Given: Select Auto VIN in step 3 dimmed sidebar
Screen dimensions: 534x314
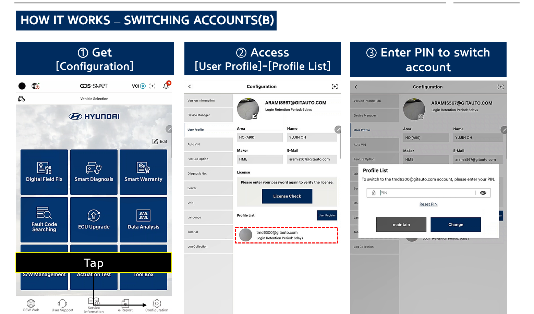Looking at the screenshot, I should 374,145.
